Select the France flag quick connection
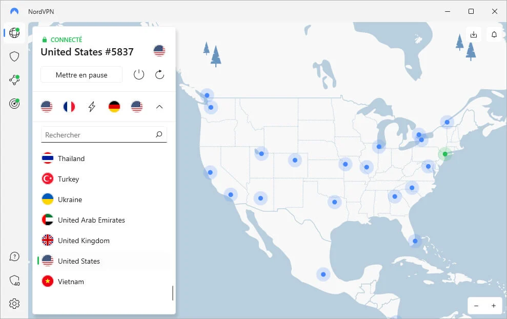 (69, 107)
